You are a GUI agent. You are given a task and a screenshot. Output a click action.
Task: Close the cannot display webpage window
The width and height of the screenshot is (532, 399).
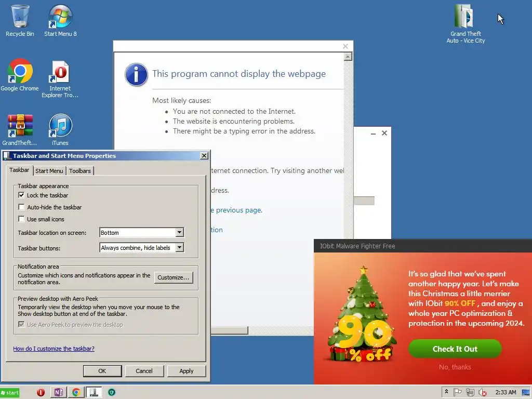pyautogui.click(x=345, y=46)
